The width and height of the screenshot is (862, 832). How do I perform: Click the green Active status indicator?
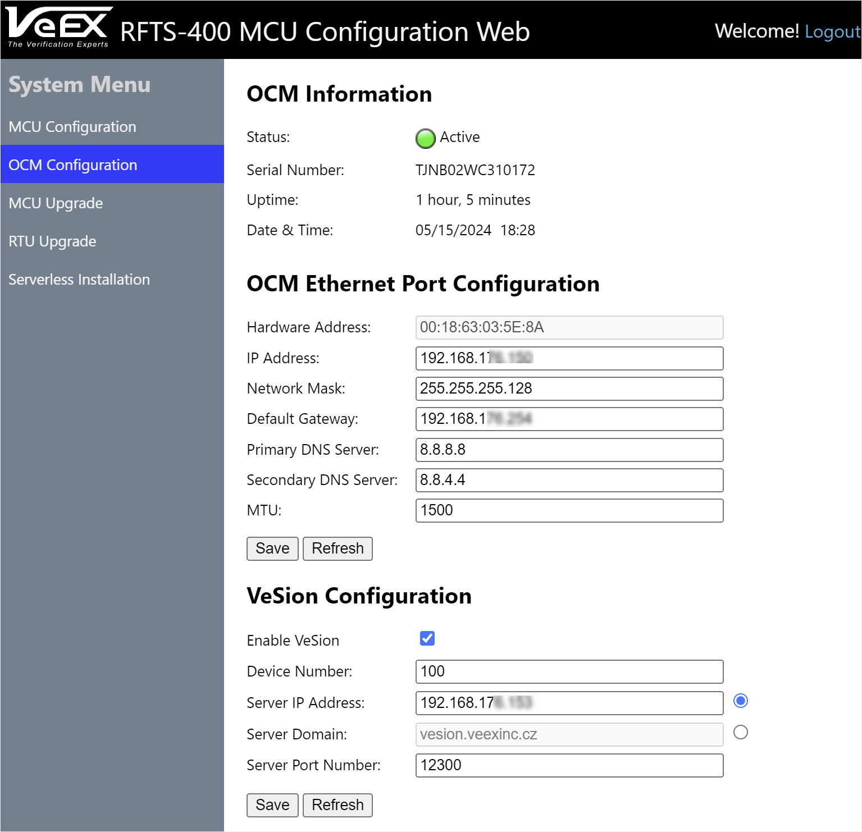425,138
